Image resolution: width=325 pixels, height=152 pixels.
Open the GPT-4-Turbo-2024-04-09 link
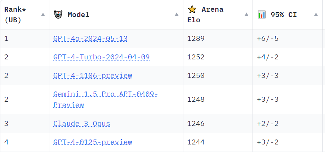click(x=101, y=57)
